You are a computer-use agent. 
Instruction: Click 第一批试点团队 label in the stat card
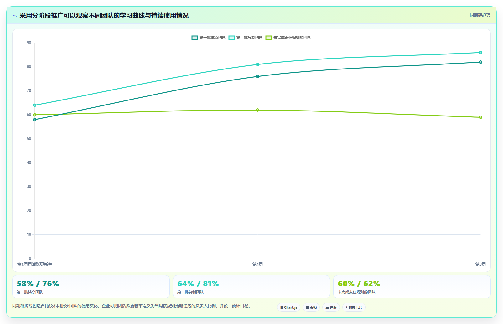tap(30, 292)
